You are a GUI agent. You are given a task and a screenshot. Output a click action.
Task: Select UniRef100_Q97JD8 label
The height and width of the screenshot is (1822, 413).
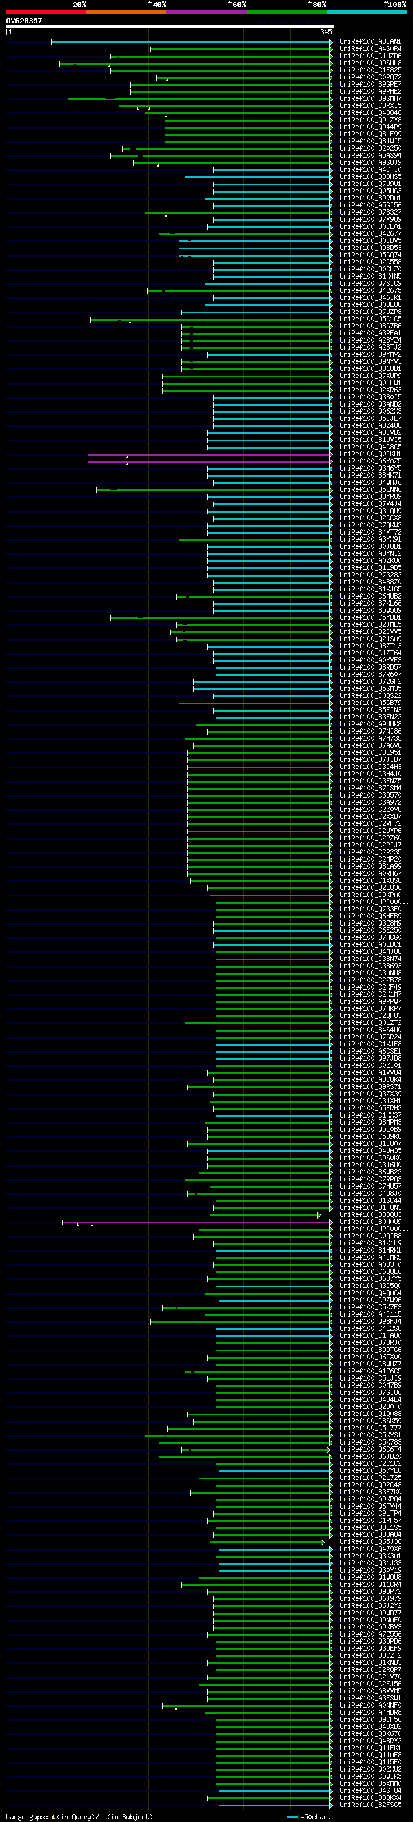pos(370,1059)
